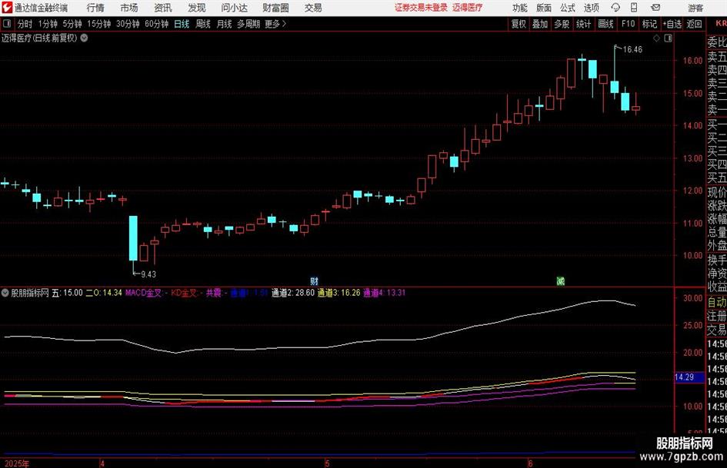Click the 2025年 timeline label

coord(17,463)
